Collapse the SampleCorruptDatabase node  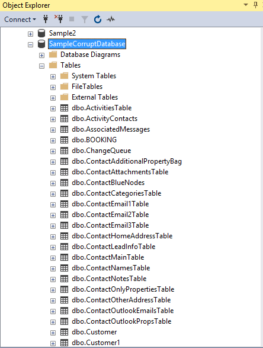[x=30, y=44]
